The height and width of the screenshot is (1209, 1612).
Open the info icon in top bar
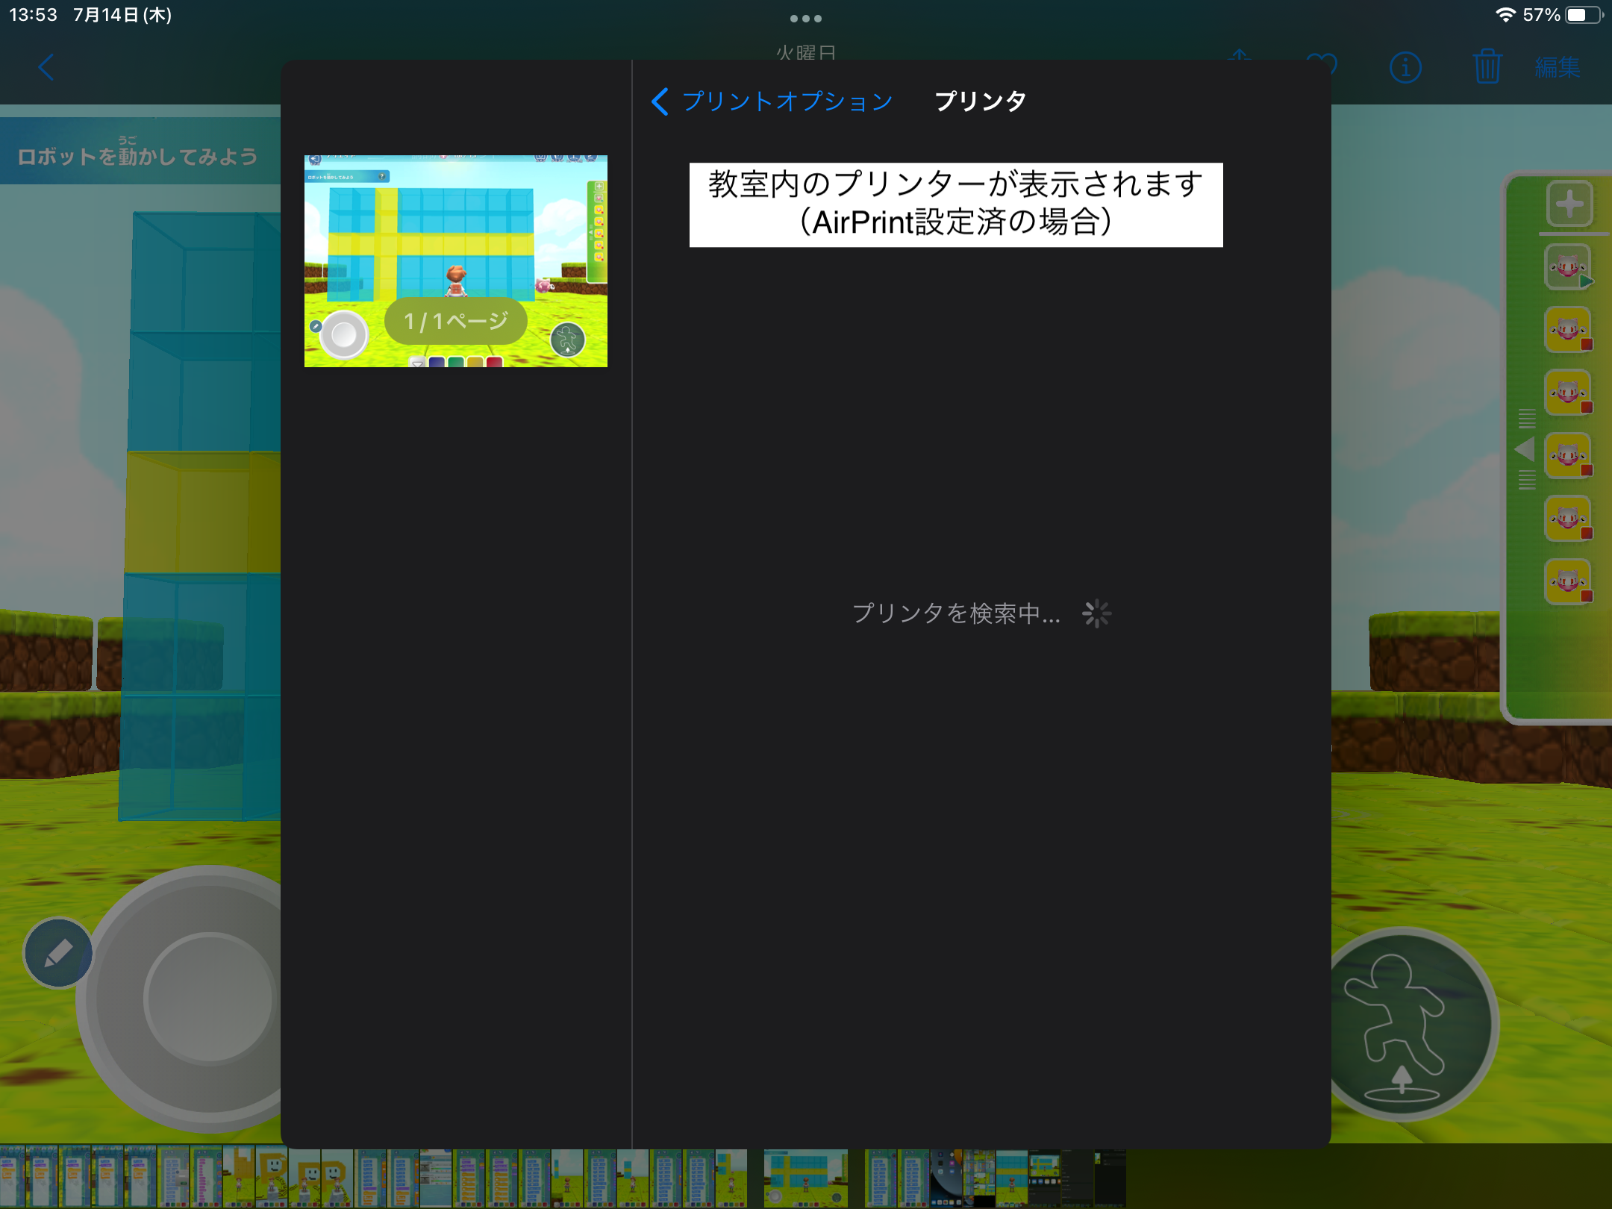(x=1405, y=68)
